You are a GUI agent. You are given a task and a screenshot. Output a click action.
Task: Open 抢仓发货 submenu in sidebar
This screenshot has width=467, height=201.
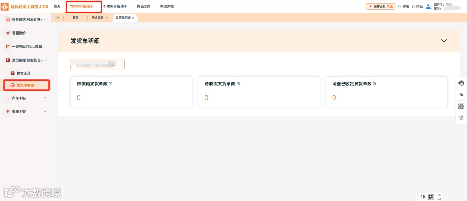[x=23, y=73]
